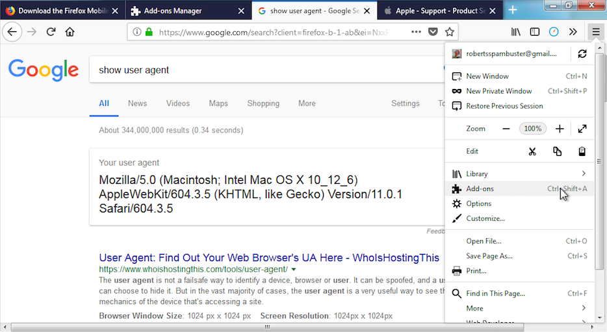The image size is (607, 332).
Task: Click the Firefox account avatar in menu
Action: (x=457, y=54)
